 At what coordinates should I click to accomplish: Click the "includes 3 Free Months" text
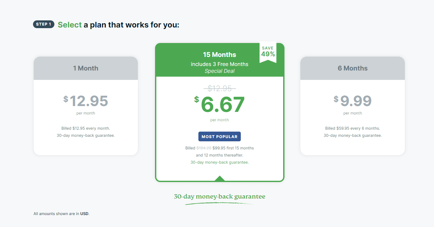pyautogui.click(x=219, y=64)
